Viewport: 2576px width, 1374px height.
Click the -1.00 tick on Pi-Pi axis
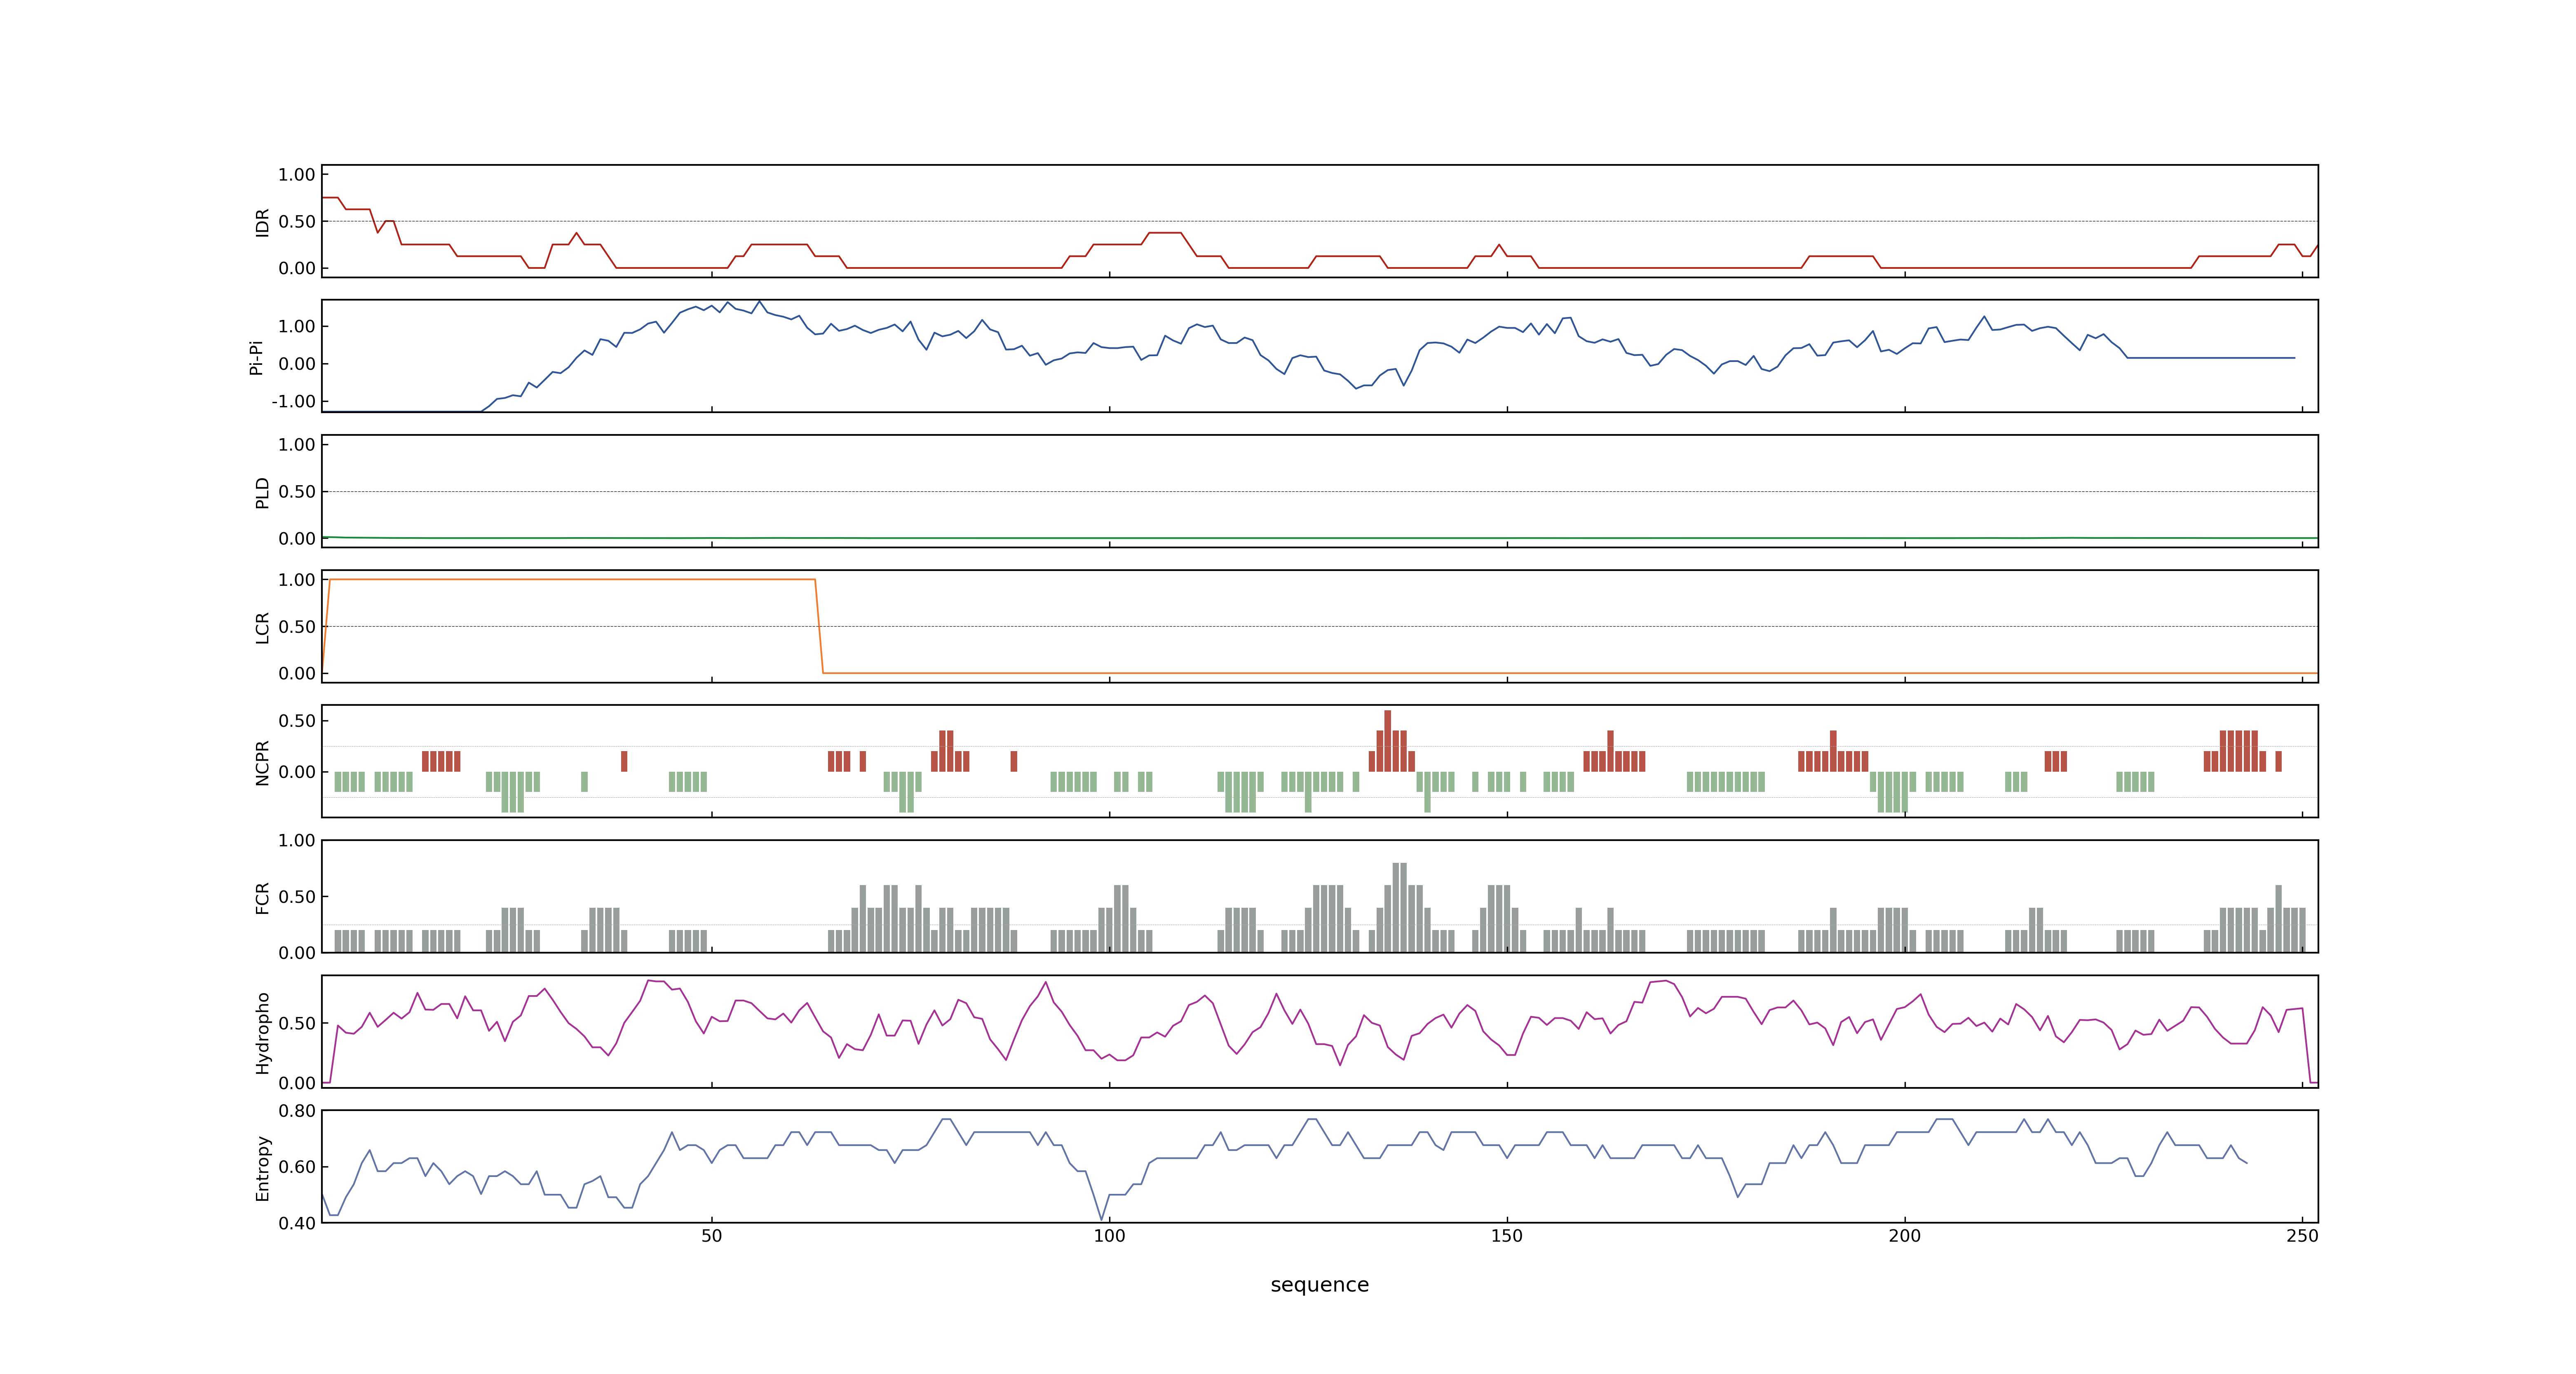pos(293,402)
